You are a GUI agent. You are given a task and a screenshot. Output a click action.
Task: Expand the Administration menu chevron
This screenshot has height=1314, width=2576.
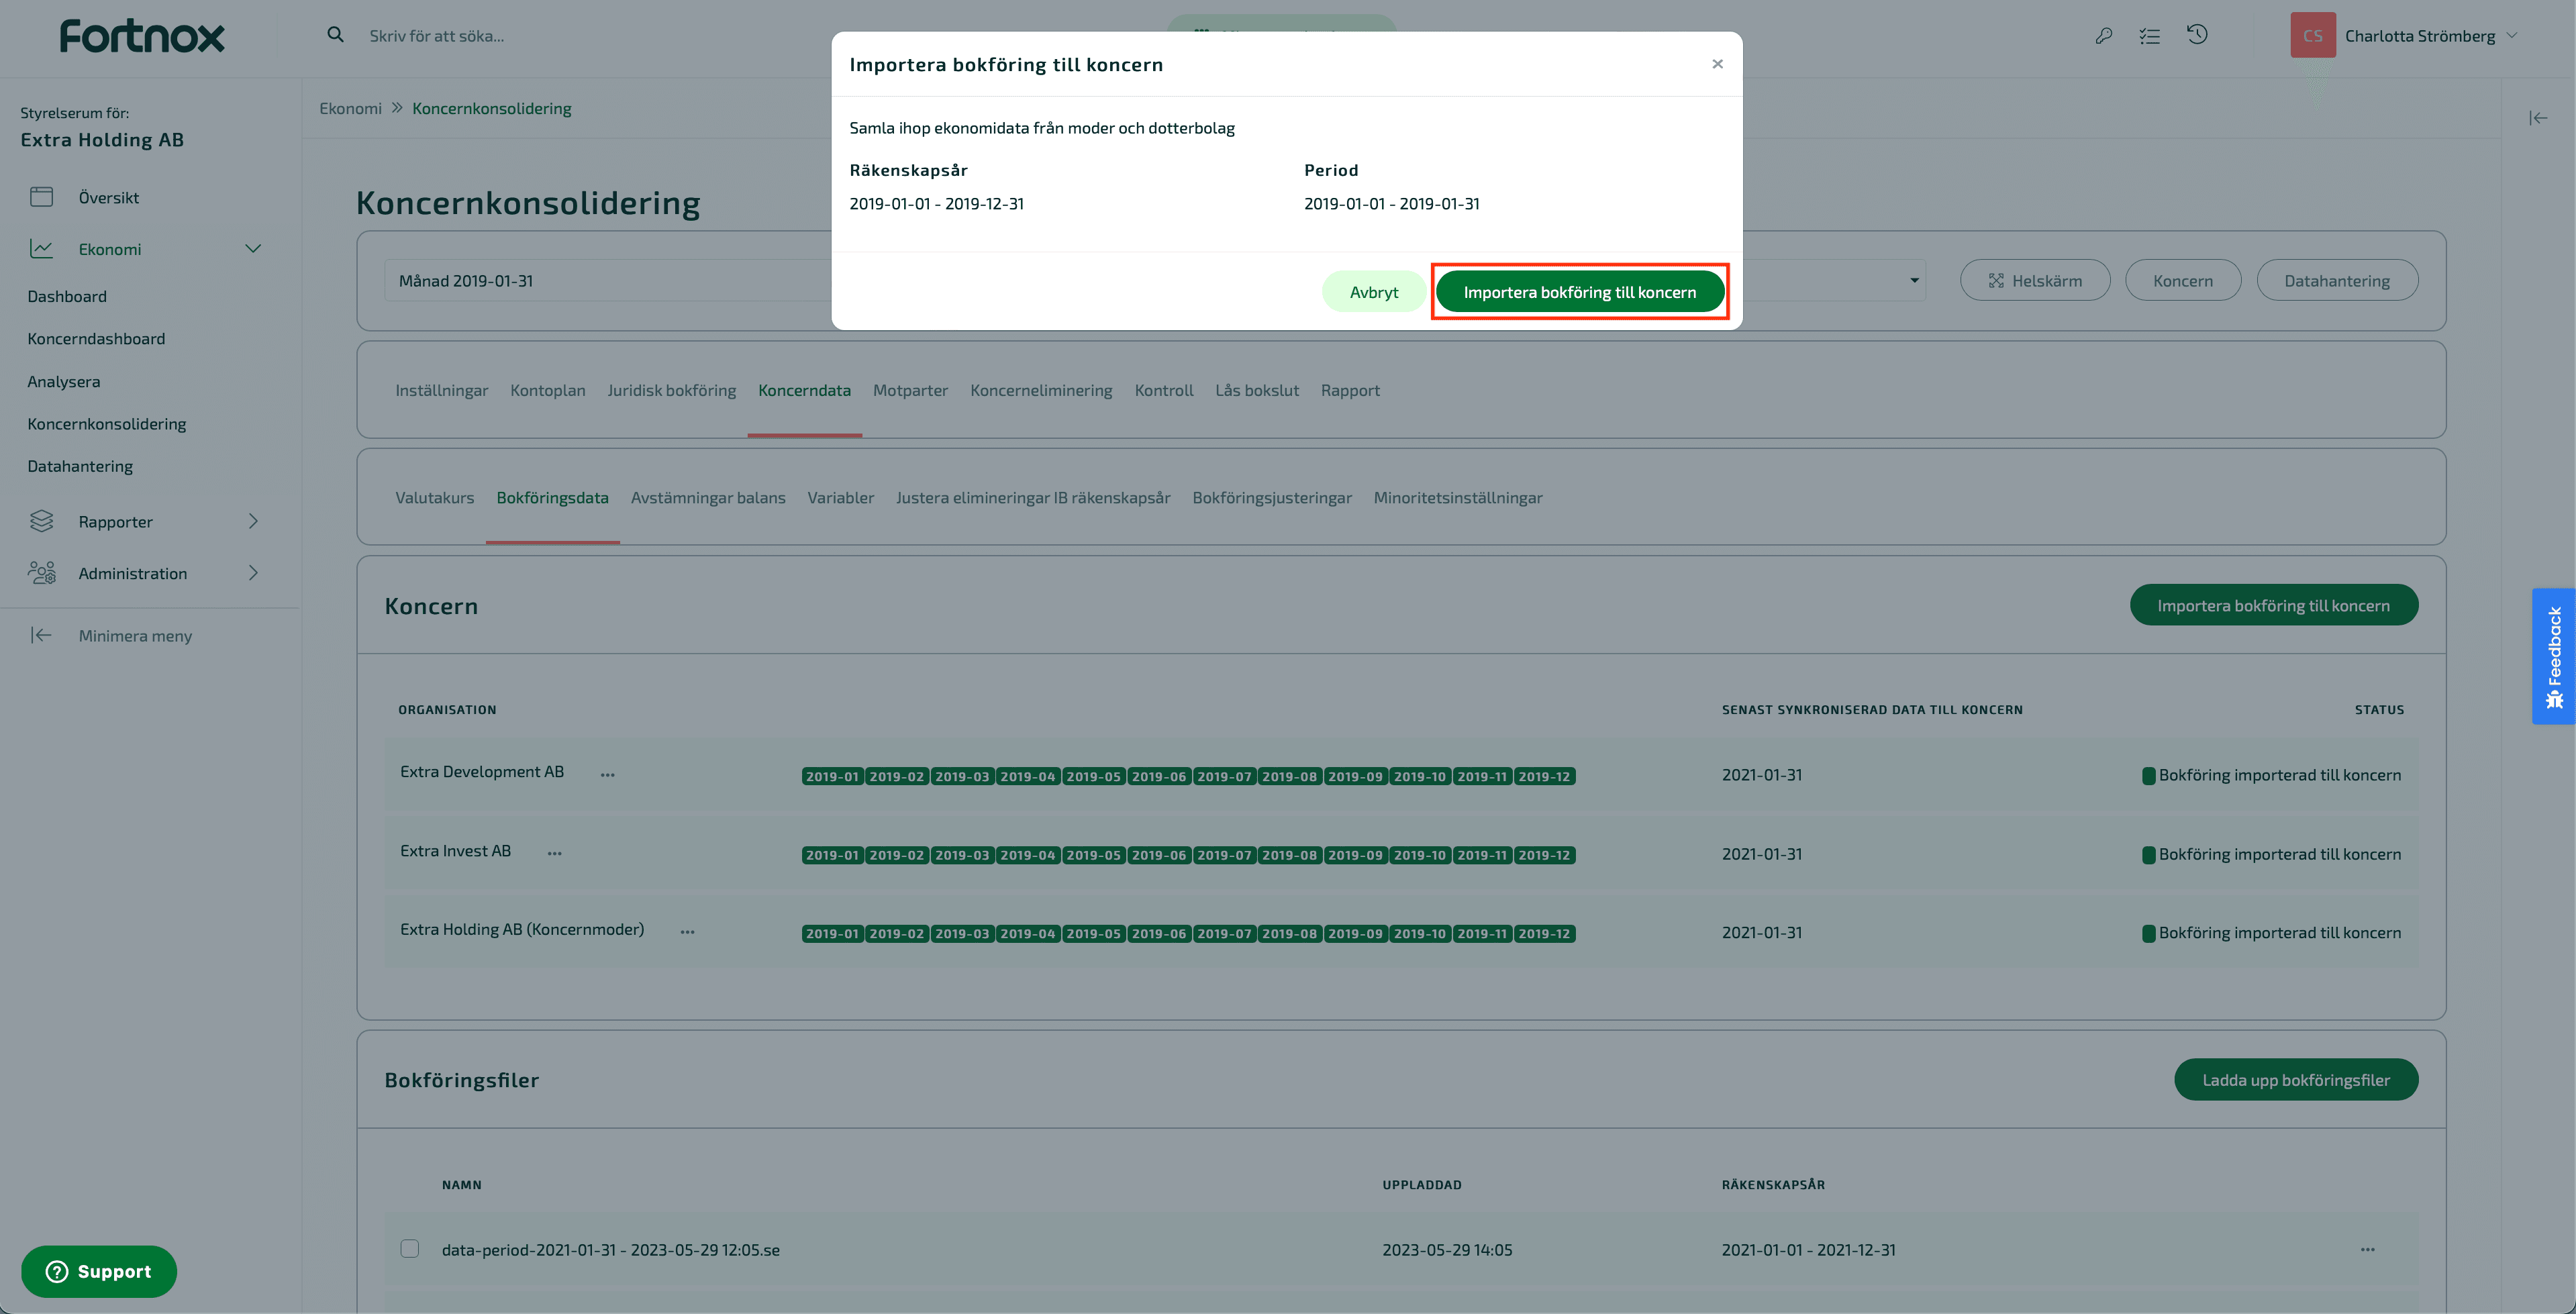[x=253, y=573]
